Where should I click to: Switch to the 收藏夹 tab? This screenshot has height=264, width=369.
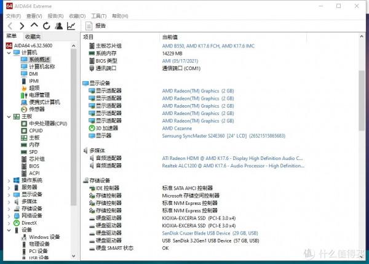point(33,37)
